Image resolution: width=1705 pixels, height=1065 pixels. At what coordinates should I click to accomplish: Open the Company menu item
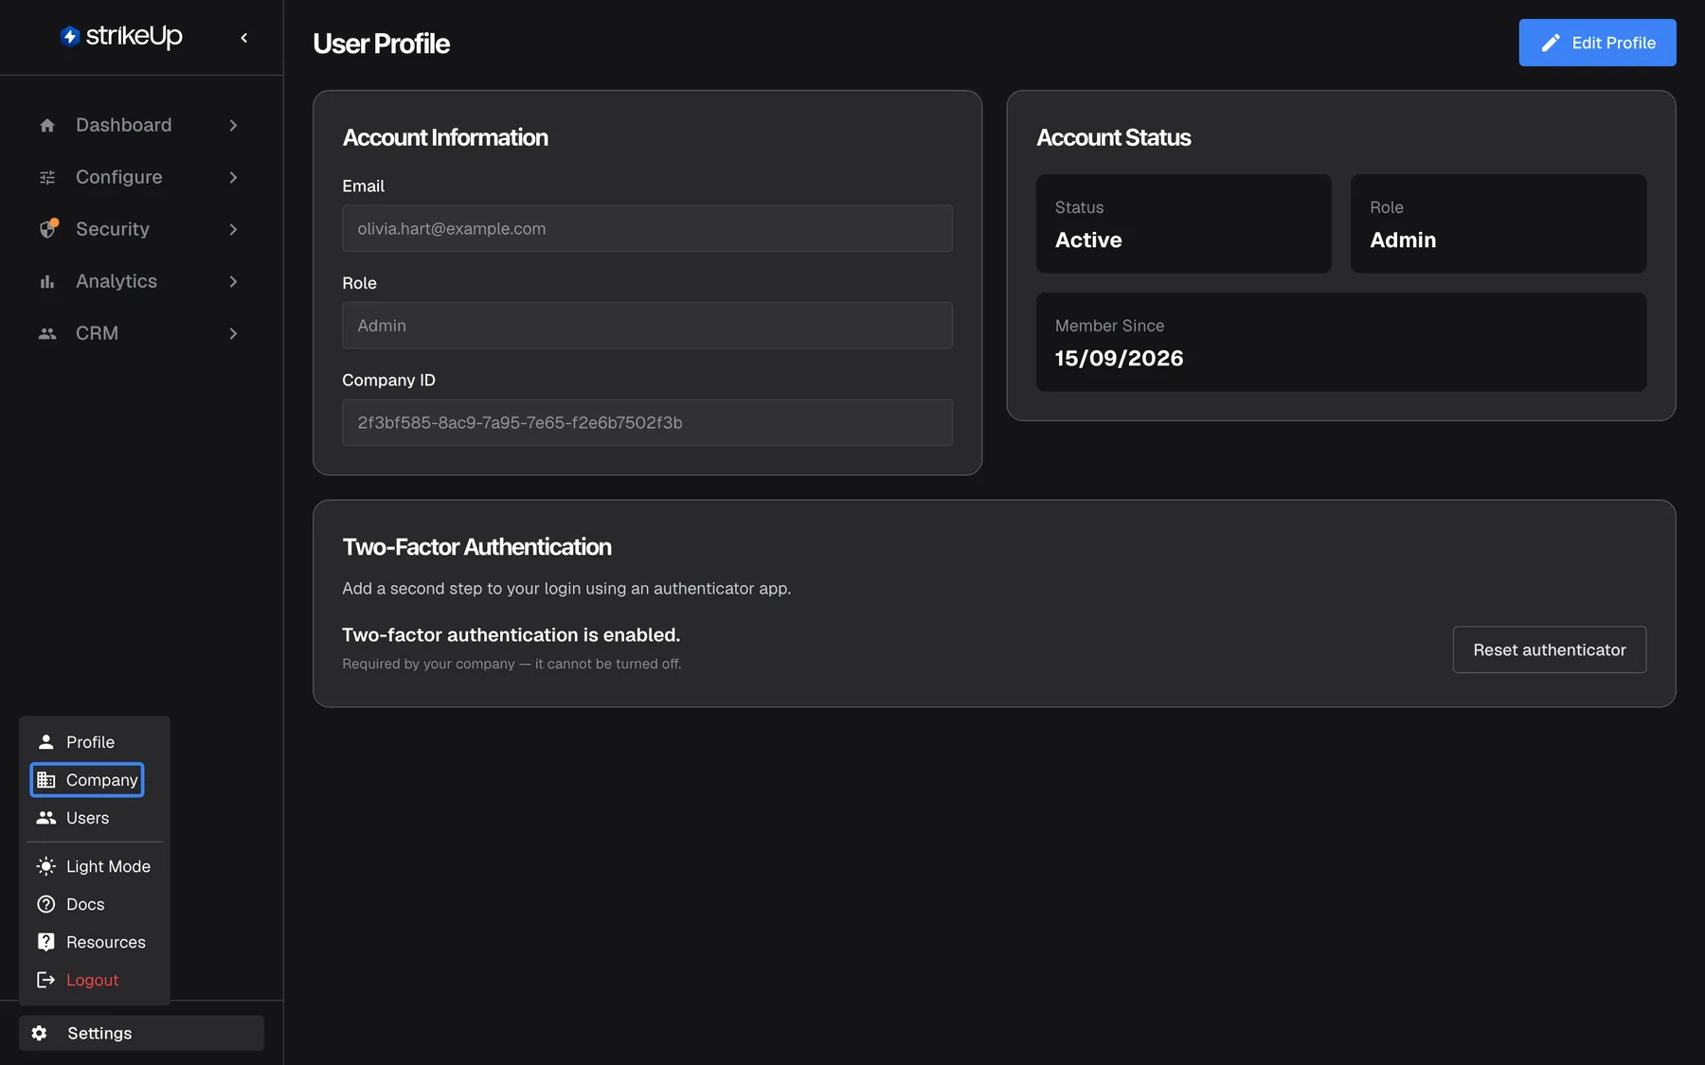[87, 780]
